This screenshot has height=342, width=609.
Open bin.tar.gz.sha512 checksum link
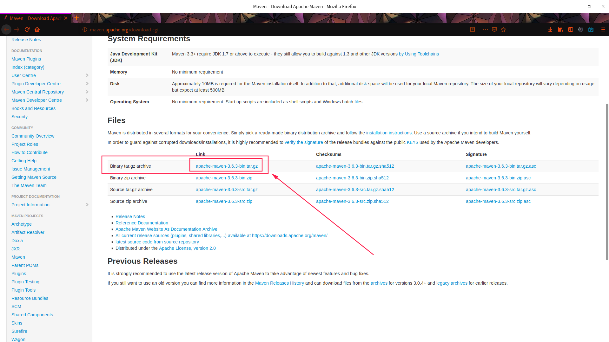click(x=355, y=166)
